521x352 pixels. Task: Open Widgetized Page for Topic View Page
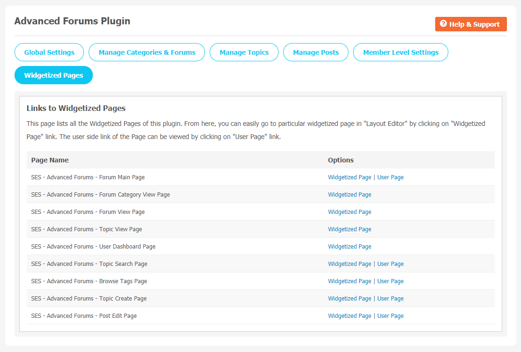tap(349, 229)
